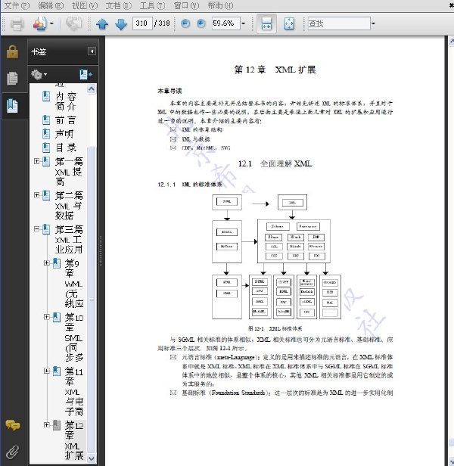Expand the 第10章 bookmark node
Screen dimensions: 454x466
click(x=47, y=317)
